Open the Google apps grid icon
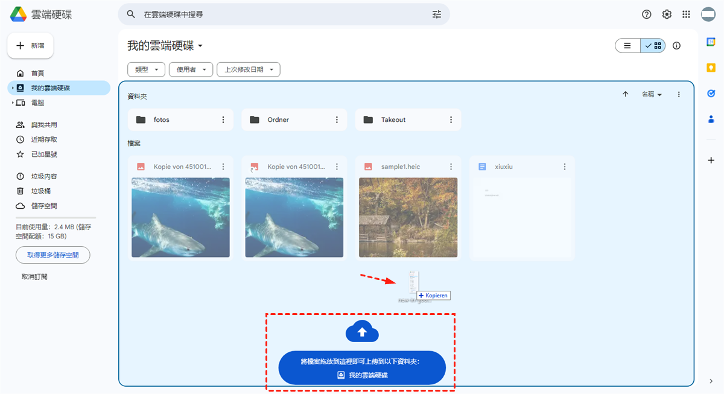 click(x=686, y=14)
